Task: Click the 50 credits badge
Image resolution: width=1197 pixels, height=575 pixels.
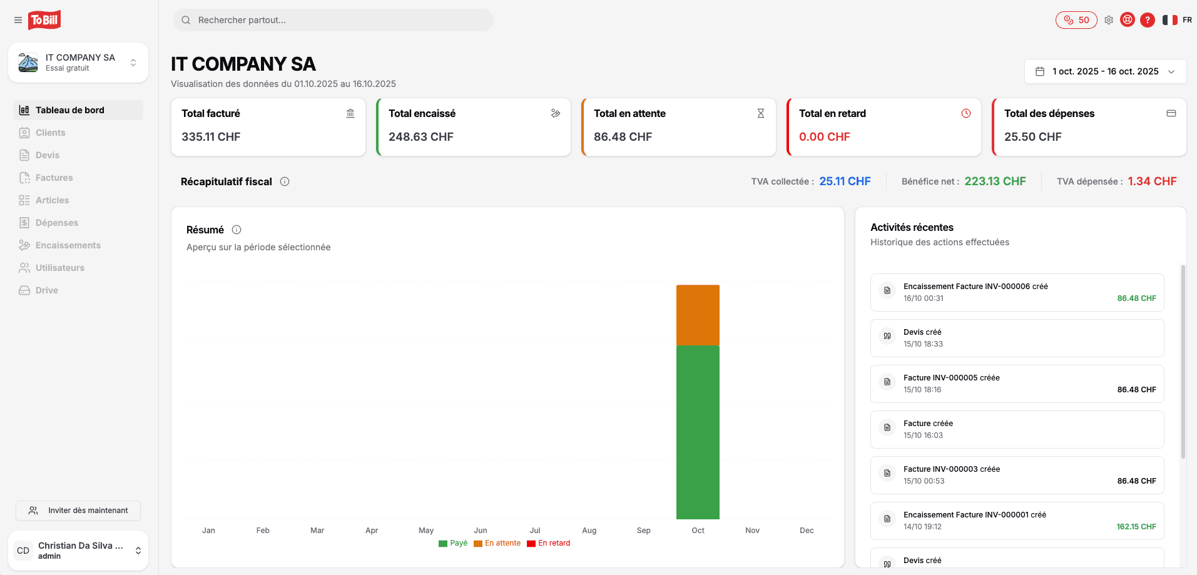Action: (x=1076, y=20)
